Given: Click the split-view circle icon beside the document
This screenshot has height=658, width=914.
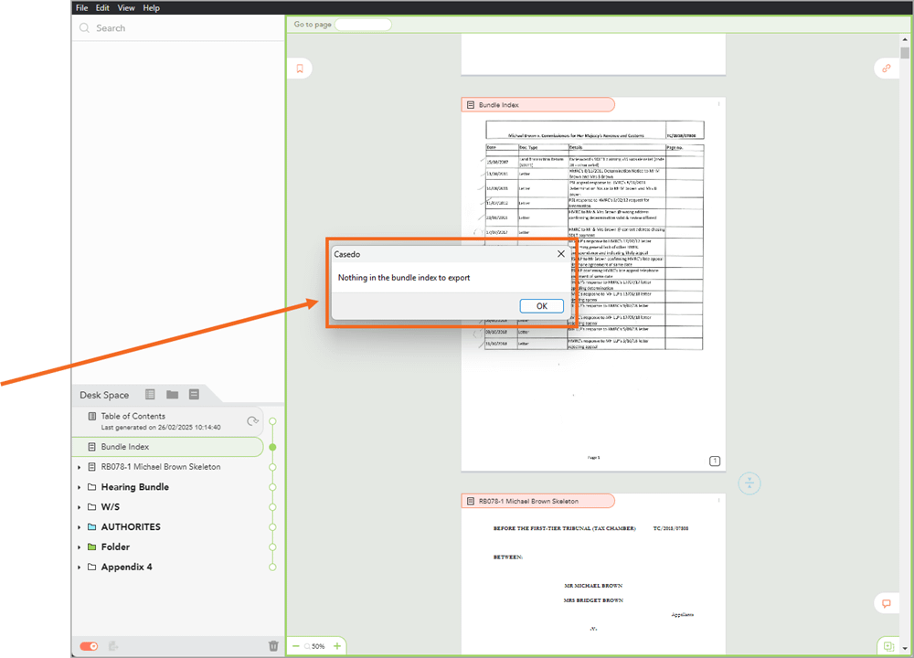Looking at the screenshot, I should pos(749,483).
